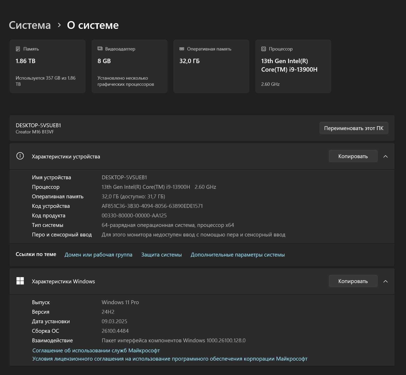The width and height of the screenshot is (406, 375).
Task: Click the Код продукта label
Action: pos(49,216)
